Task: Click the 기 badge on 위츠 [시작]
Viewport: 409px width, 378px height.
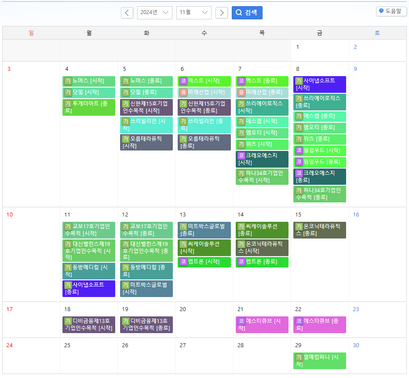Action: 241,144
